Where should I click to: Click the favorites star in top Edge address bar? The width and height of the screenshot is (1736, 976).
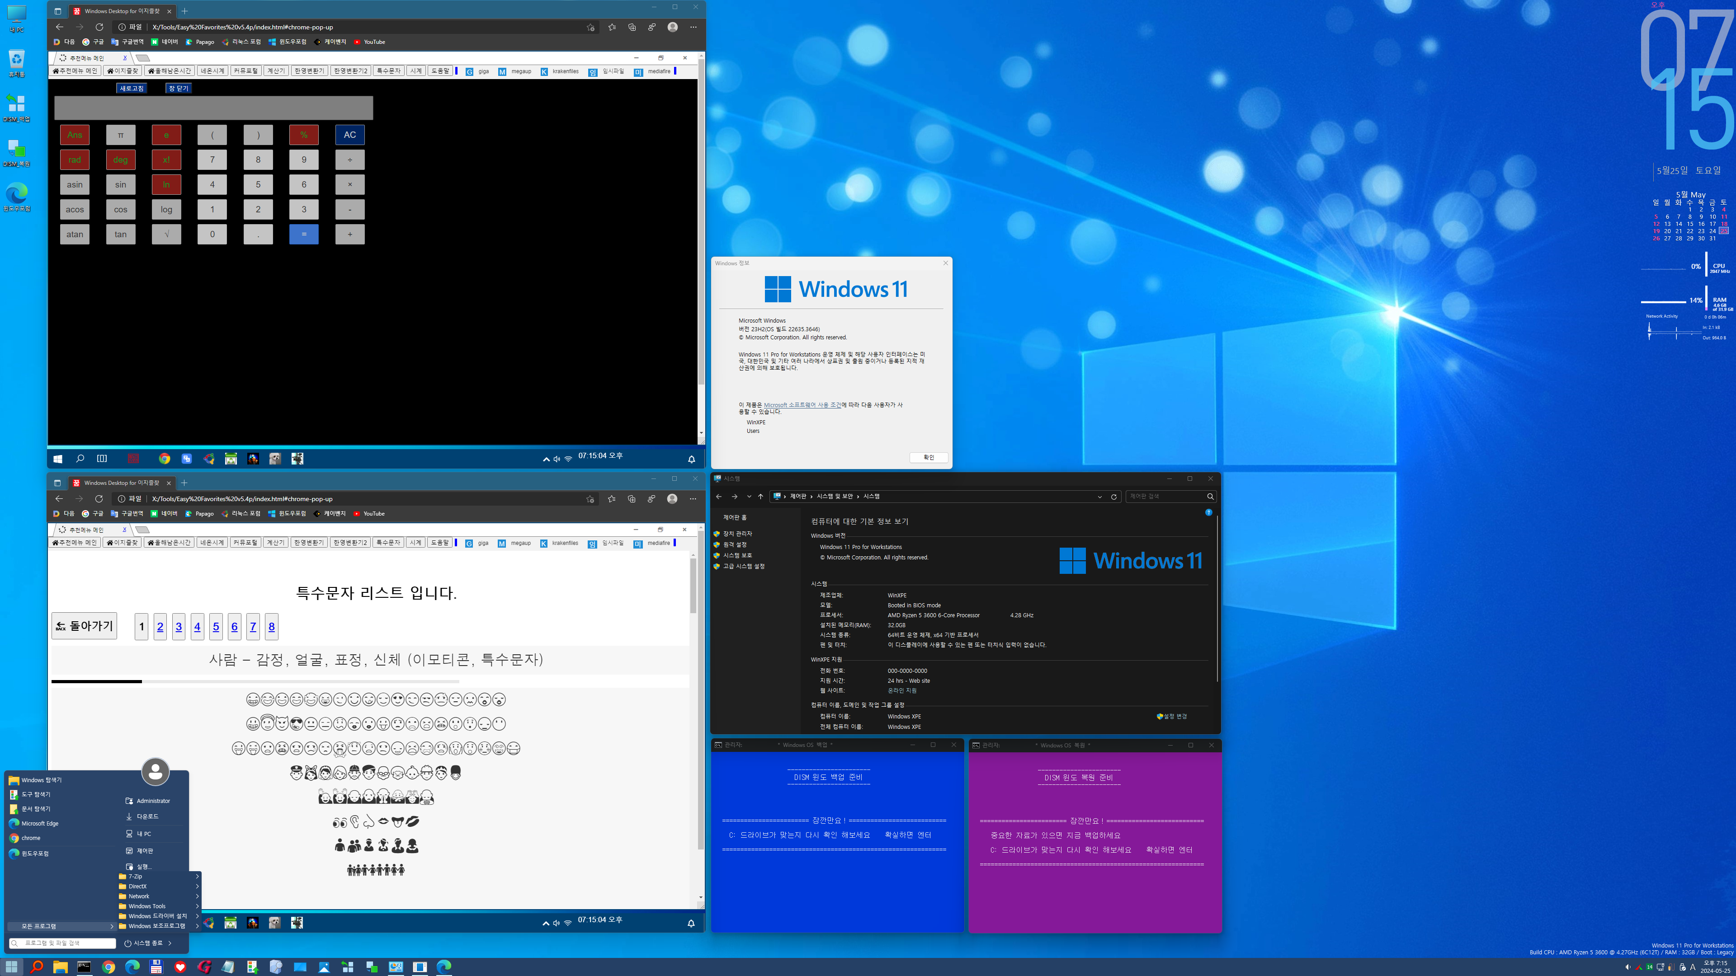pos(590,27)
